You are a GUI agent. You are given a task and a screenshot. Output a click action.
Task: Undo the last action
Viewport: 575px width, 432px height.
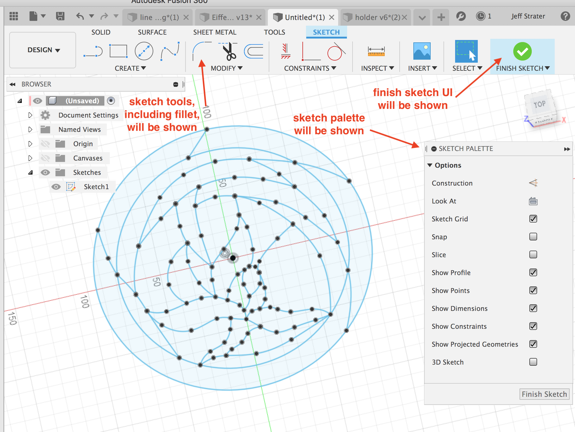(x=80, y=16)
